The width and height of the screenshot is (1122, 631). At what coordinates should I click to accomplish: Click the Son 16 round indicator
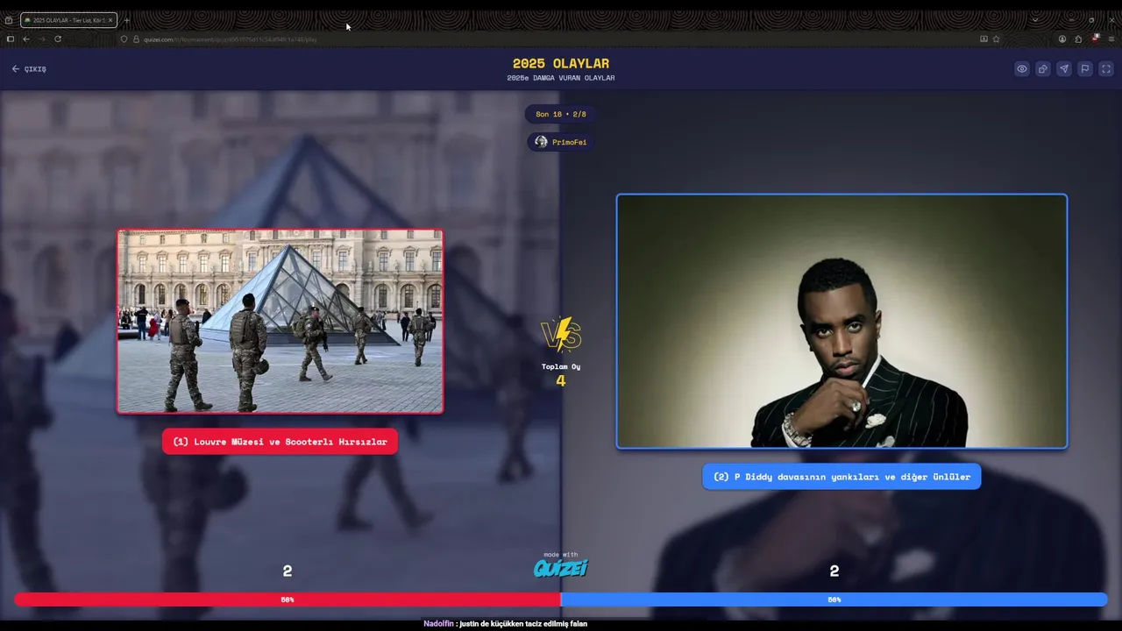click(x=561, y=114)
